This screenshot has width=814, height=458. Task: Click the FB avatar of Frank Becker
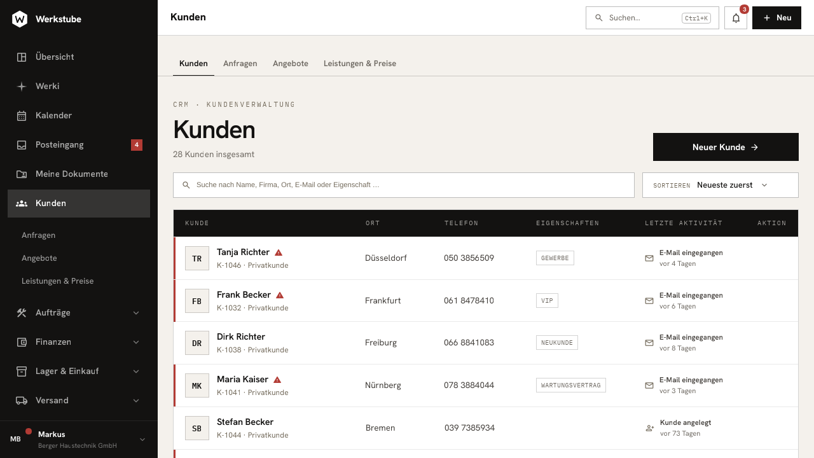pyautogui.click(x=197, y=301)
